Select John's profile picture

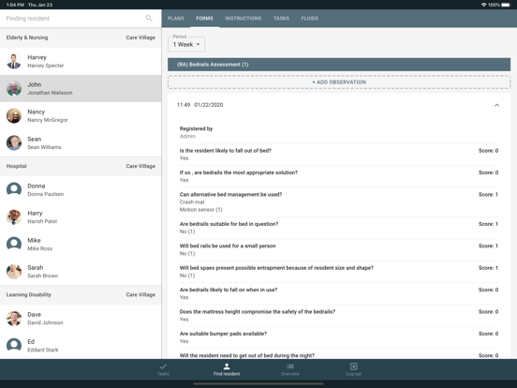14,88
